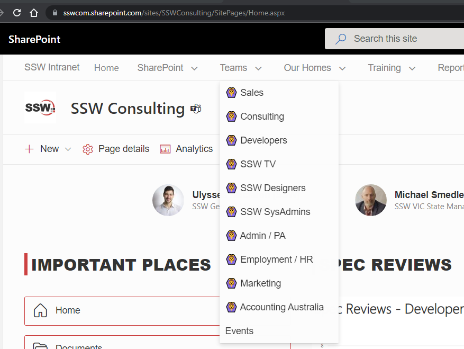Click the Analytics chart icon
This screenshot has height=349, width=464.
(165, 149)
